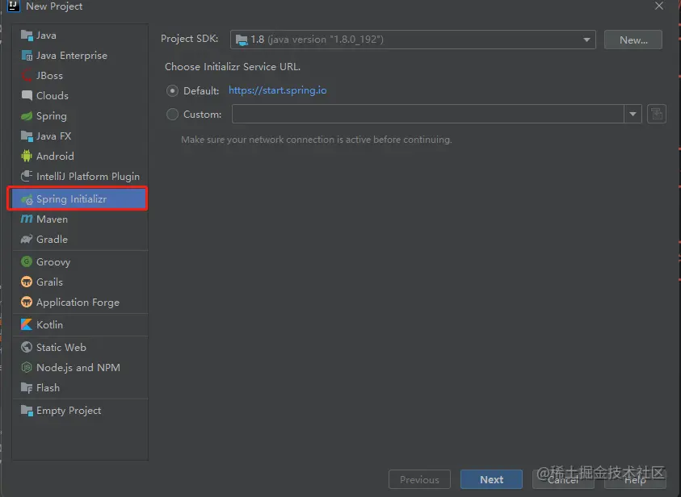Open the https://start.spring.io link
Image resolution: width=681 pixels, height=497 pixels.
tap(278, 90)
